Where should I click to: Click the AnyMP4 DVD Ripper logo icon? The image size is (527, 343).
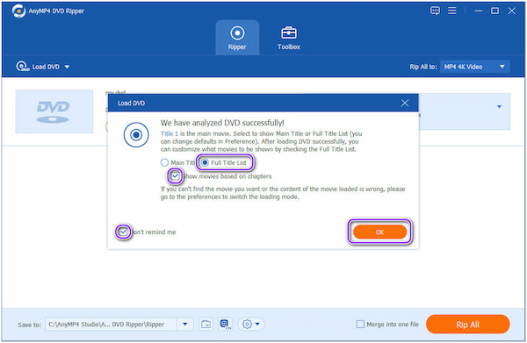tap(18, 11)
